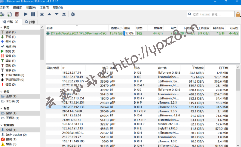Click the peer list scroll down arrow
The width and height of the screenshot is (241, 147).
coord(238,145)
